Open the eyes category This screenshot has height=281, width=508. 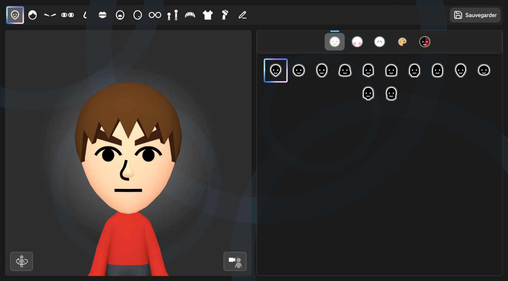68,15
